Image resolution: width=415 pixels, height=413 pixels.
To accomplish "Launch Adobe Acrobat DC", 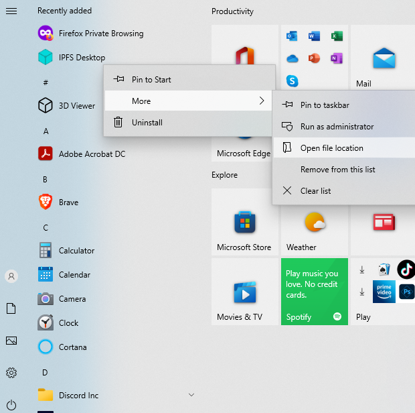I will click(x=82, y=154).
